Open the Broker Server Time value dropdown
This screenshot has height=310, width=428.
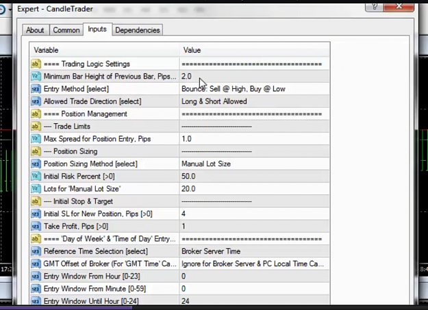point(254,251)
